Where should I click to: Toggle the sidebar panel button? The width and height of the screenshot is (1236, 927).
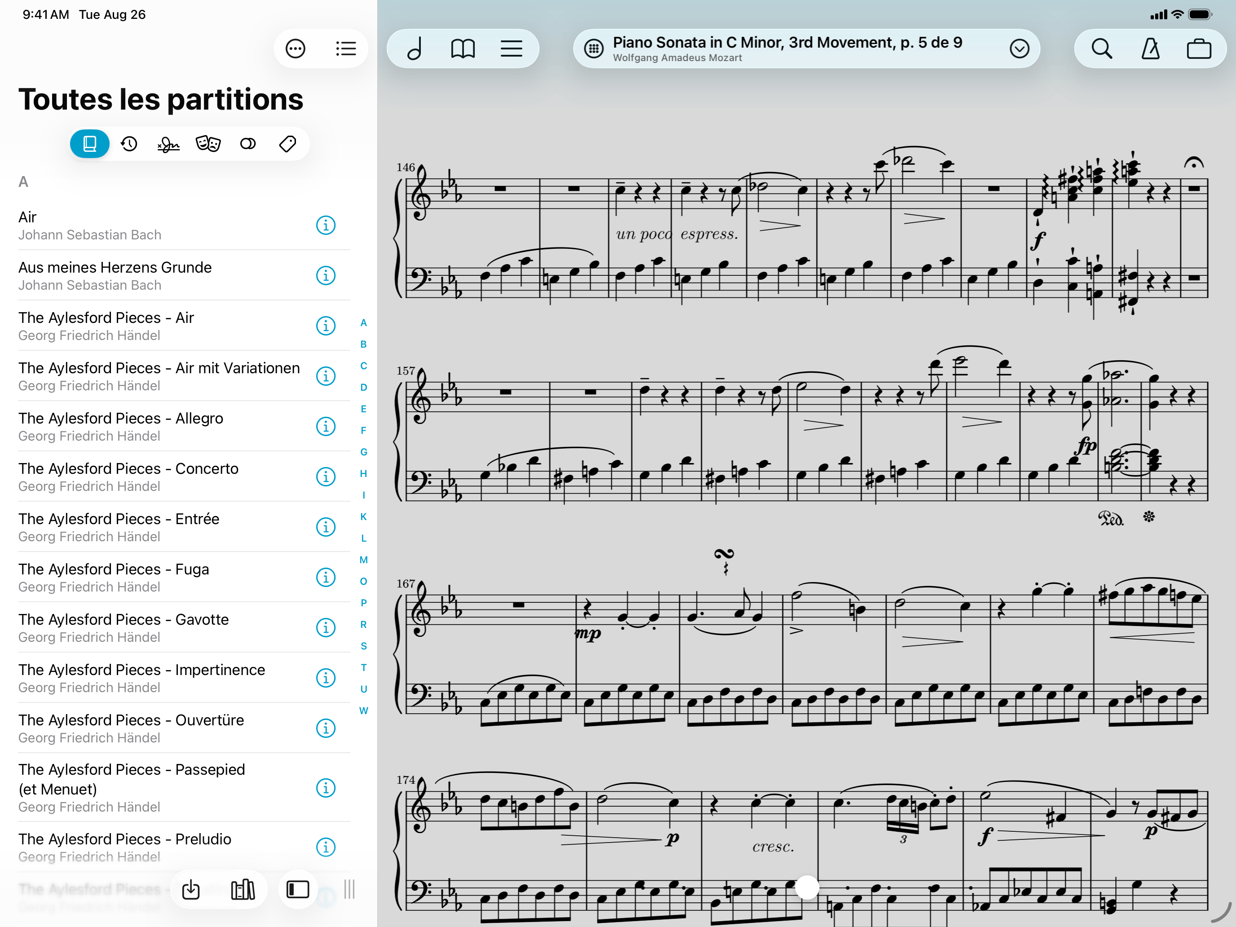(297, 889)
